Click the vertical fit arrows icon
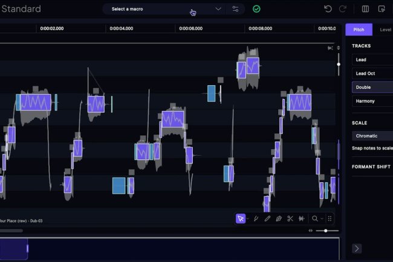The height and width of the screenshot is (262, 393). pyautogui.click(x=339, y=48)
